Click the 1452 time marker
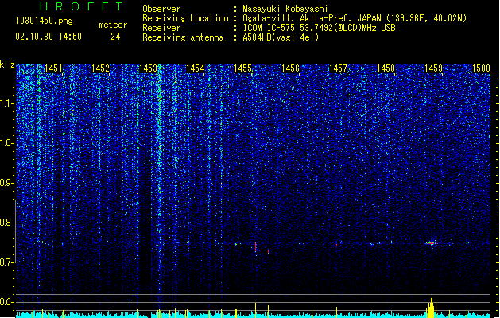 (x=100, y=68)
